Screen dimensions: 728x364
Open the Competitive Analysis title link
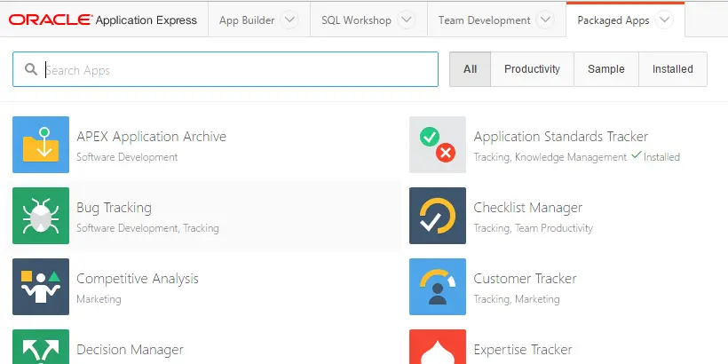click(x=138, y=279)
